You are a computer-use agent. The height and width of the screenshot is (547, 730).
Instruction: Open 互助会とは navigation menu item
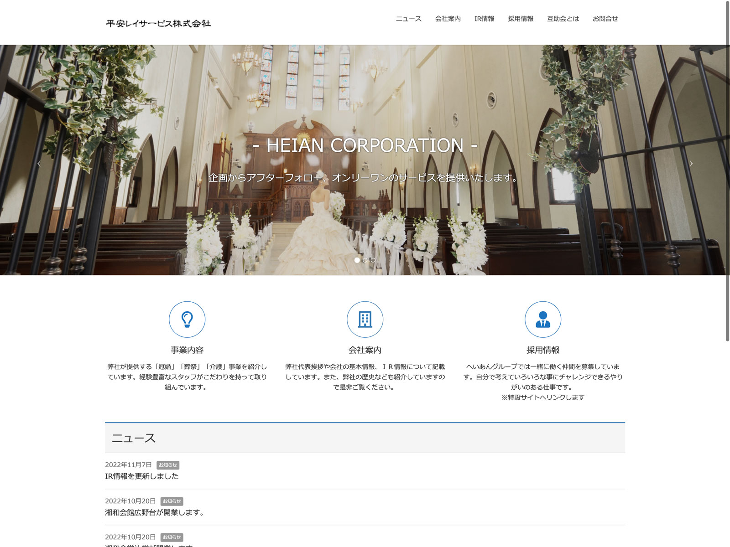[563, 19]
